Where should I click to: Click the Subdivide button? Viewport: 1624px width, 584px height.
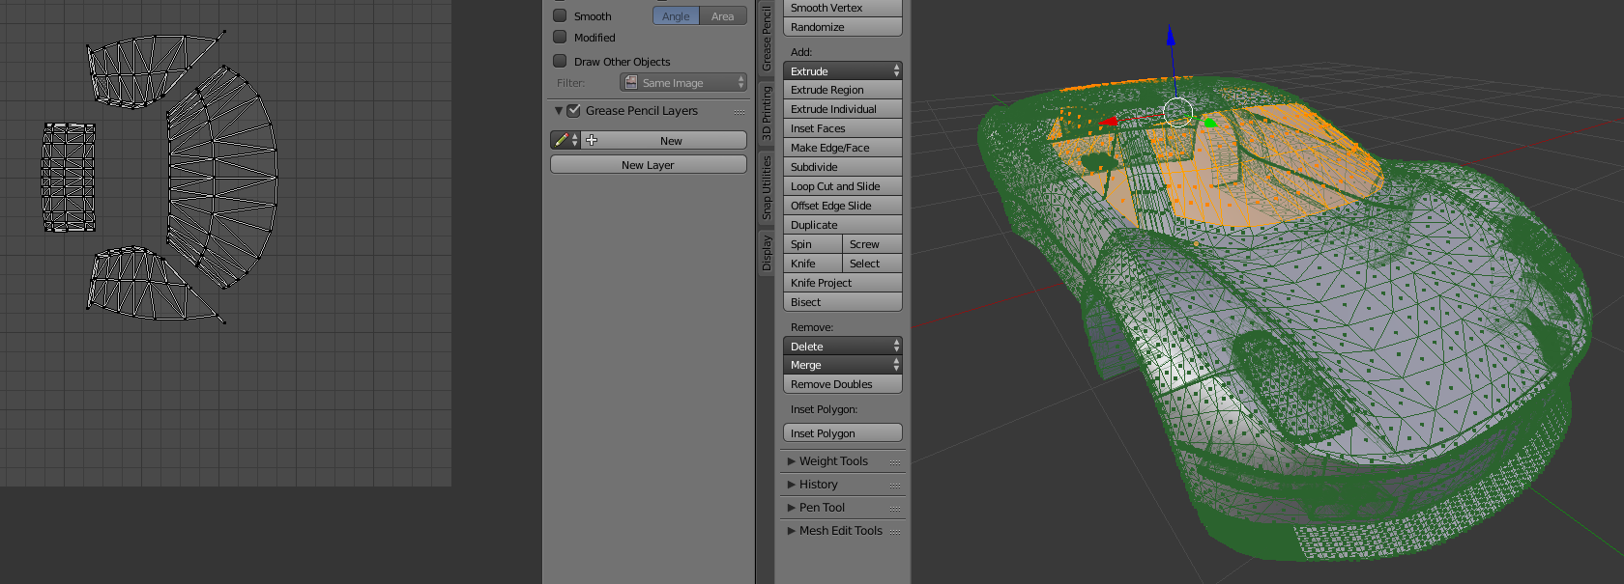pyautogui.click(x=842, y=167)
